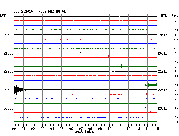Click the "Zeit [min]" axis title
The image size is (179, 136).
(x=85, y=132)
